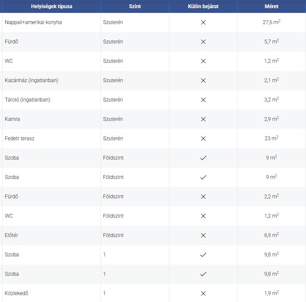The height and width of the screenshot is (302, 306).
Task: Click the Nappali+amerikai konyha room name
Action: point(33,22)
